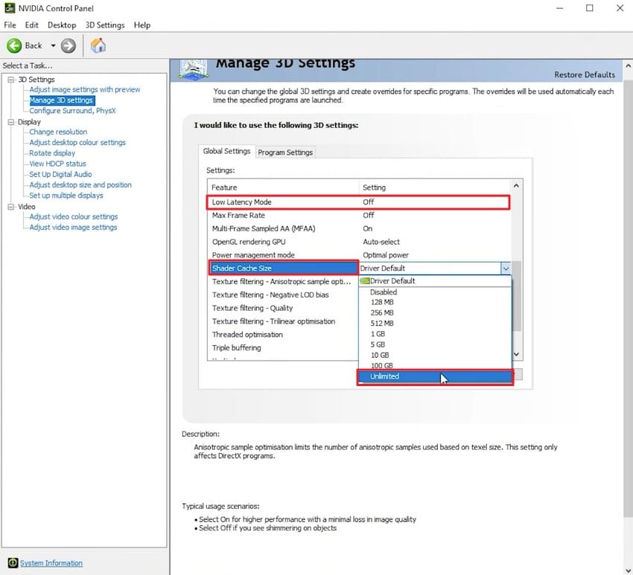The width and height of the screenshot is (633, 575).
Task: Choose 1 GB shader cache size
Action: click(435, 334)
